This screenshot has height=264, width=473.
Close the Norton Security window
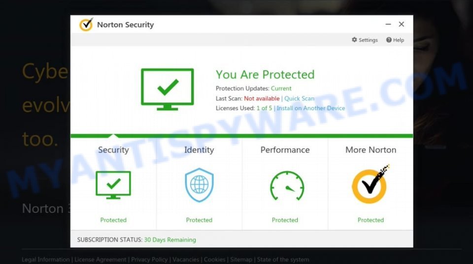[x=401, y=24]
